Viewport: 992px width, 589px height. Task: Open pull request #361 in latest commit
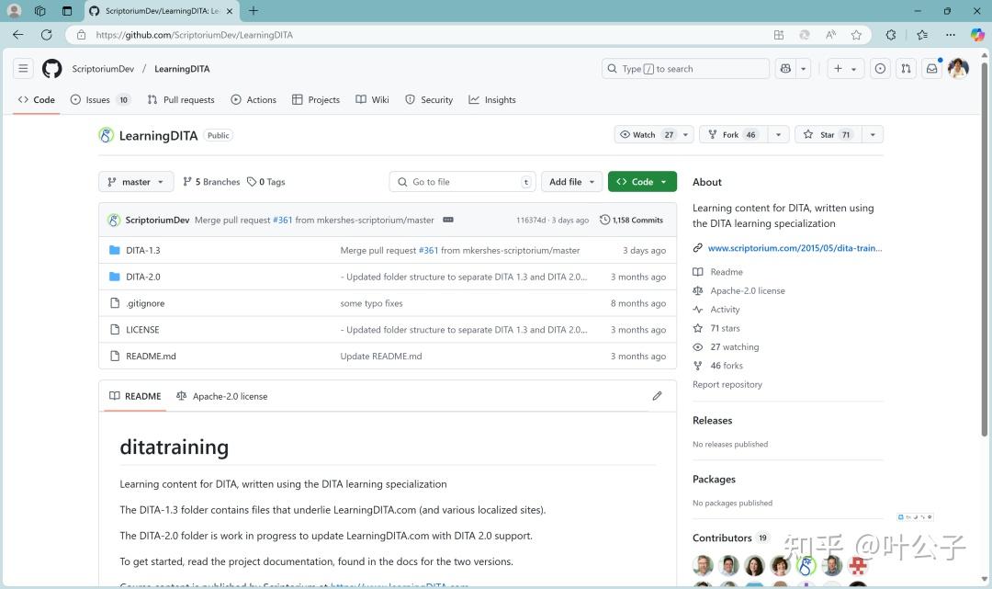tap(282, 220)
